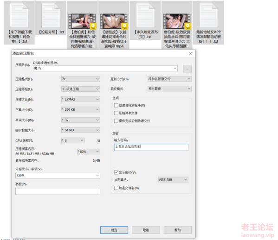
Task: Open the 分卷大小 250M combo box
Action: point(58,176)
